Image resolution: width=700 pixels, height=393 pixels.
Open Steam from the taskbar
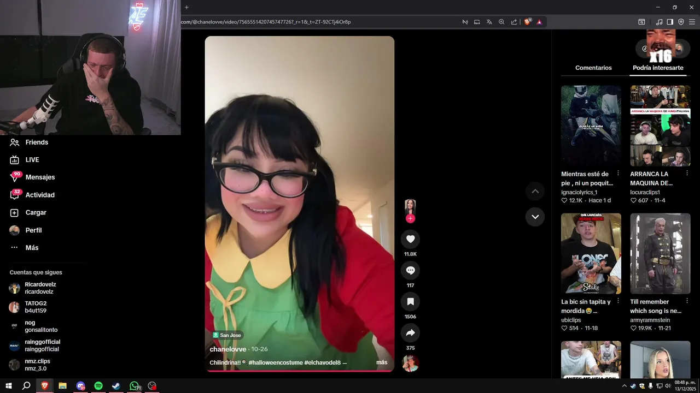point(116,386)
